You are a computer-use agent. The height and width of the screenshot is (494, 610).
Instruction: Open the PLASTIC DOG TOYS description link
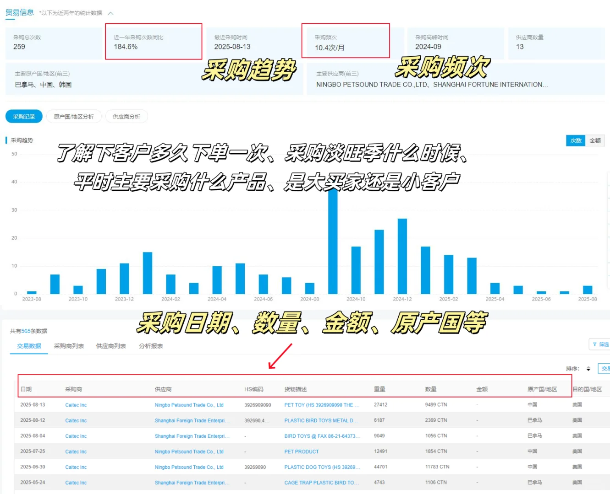pos(322,467)
